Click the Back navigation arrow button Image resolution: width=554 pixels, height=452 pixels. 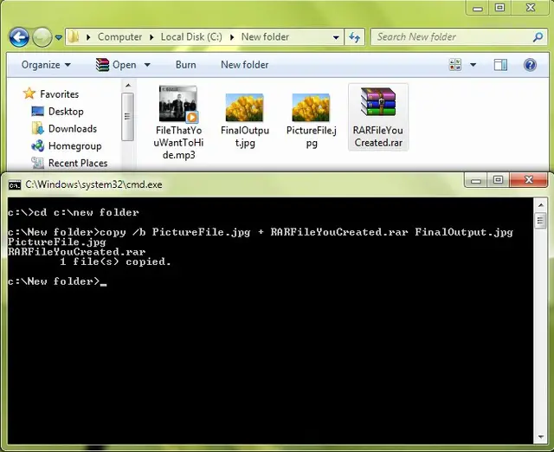click(19, 37)
